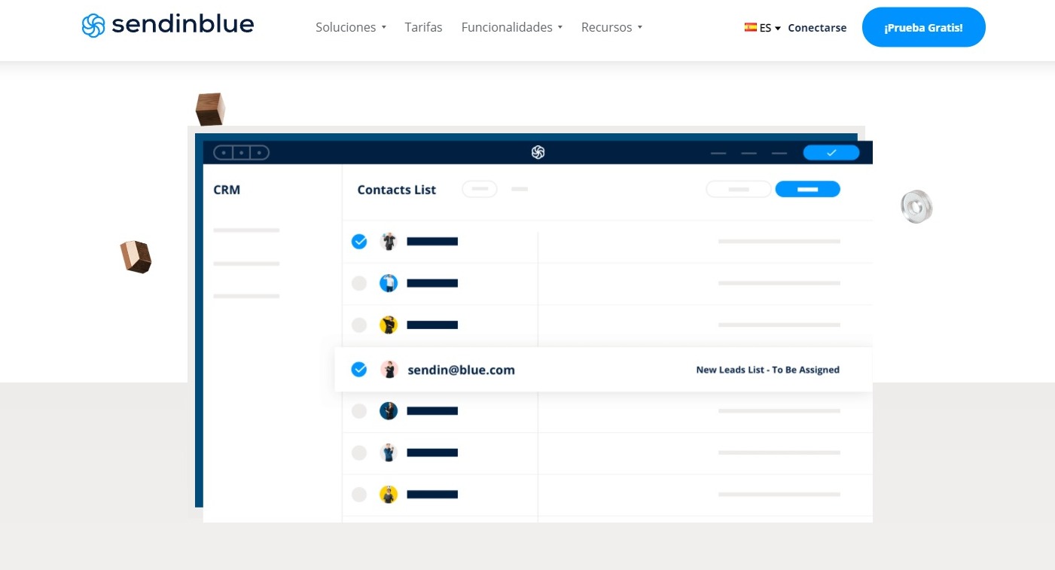
Task: Expand the Soluciones menu
Action: point(351,27)
